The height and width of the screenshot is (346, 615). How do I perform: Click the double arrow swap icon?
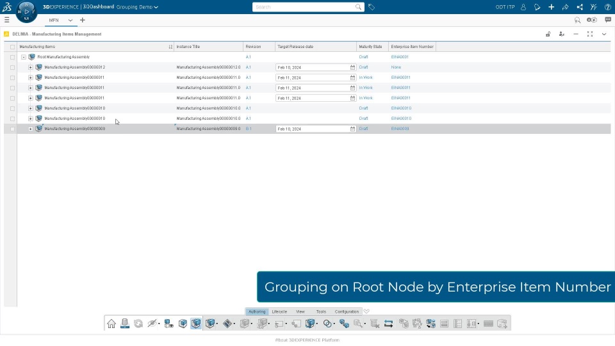click(388, 324)
